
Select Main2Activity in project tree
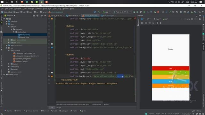click(x=25, y=35)
